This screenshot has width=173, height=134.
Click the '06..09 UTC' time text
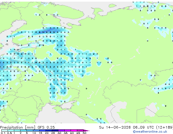point(143,127)
